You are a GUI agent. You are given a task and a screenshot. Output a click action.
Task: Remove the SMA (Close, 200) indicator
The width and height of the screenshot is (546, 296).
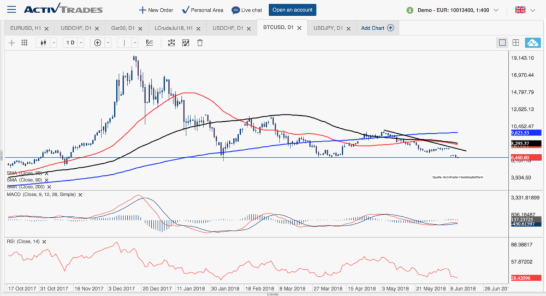pyautogui.click(x=49, y=187)
